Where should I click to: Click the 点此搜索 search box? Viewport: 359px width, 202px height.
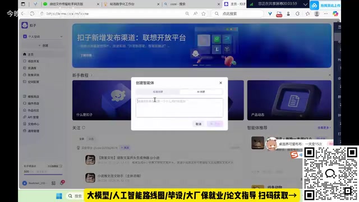(x=238, y=13)
